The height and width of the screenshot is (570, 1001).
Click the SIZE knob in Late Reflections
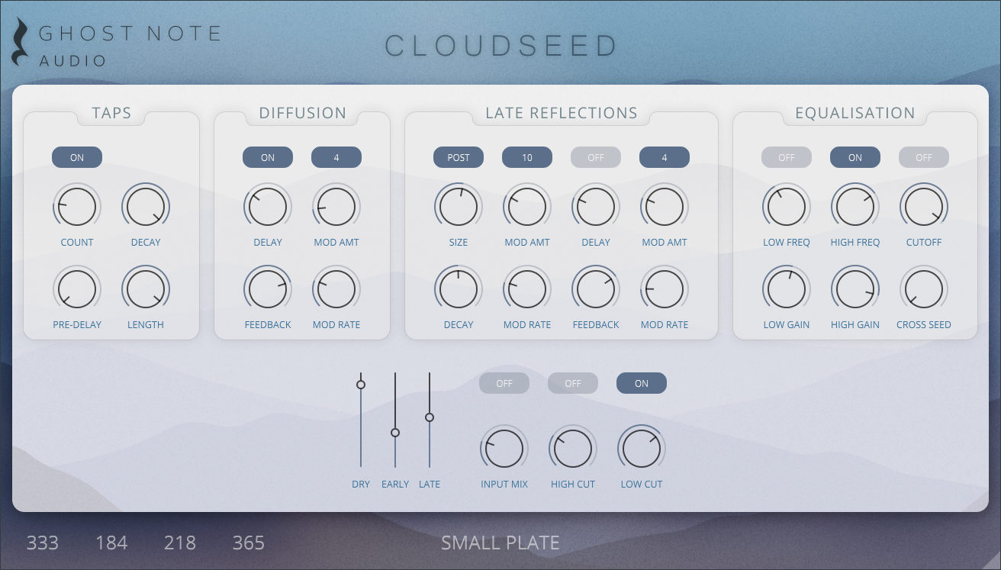pos(458,206)
